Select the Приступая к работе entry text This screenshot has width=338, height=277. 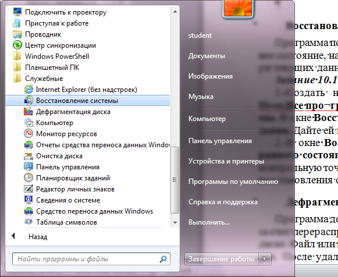point(56,23)
